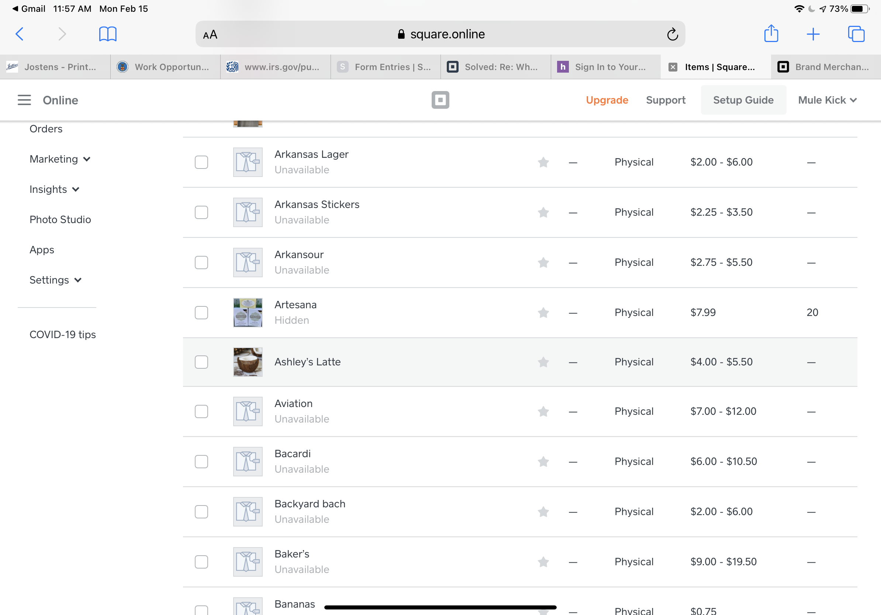
Task: Open Orders in the sidebar
Action: click(x=46, y=129)
